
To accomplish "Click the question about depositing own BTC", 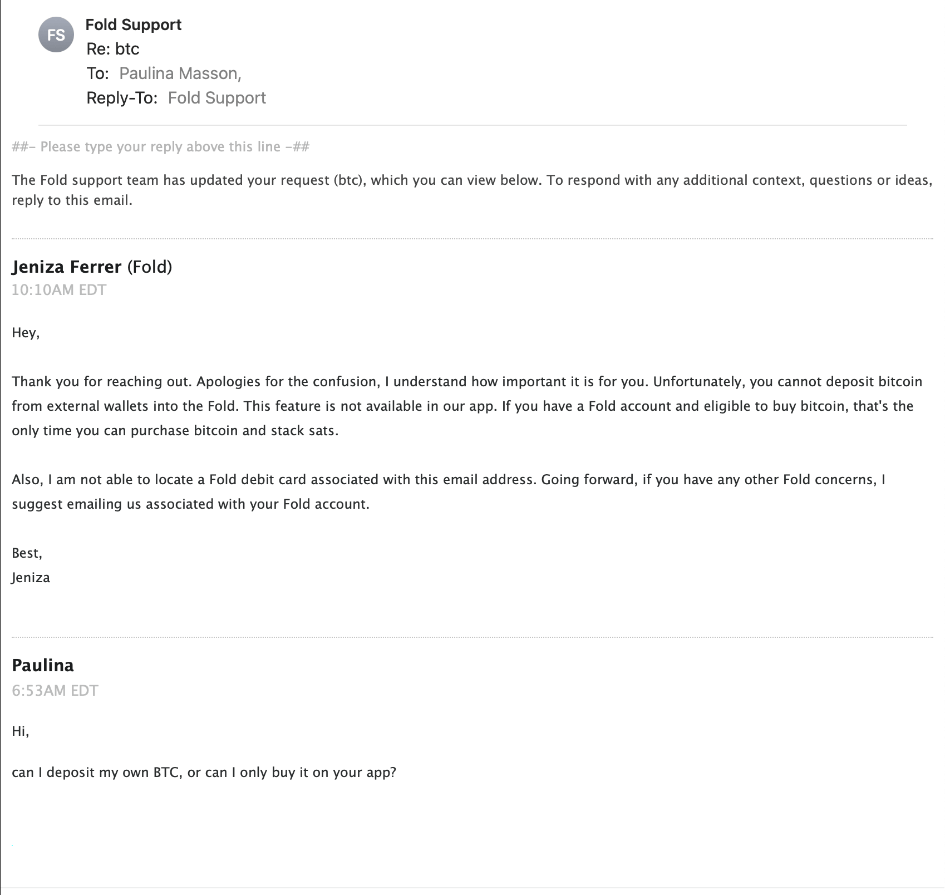I will (x=204, y=773).
